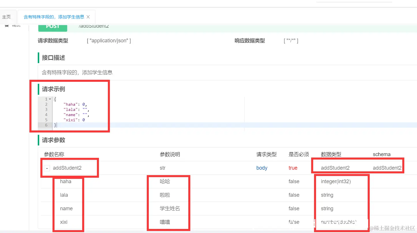Click the string type in lala row
417x233 pixels.
pyautogui.click(x=327, y=195)
